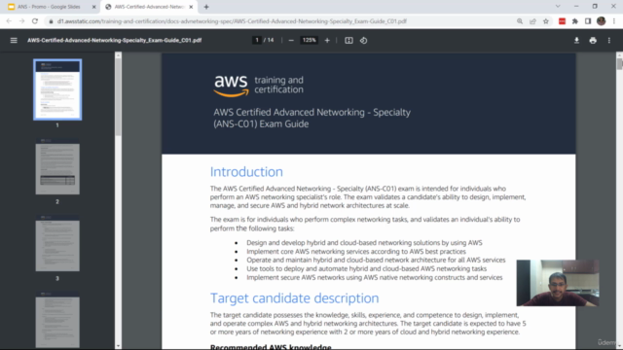Image resolution: width=623 pixels, height=350 pixels.
Task: Click the "Implement secure AWS networks" bullet
Action: (374, 277)
